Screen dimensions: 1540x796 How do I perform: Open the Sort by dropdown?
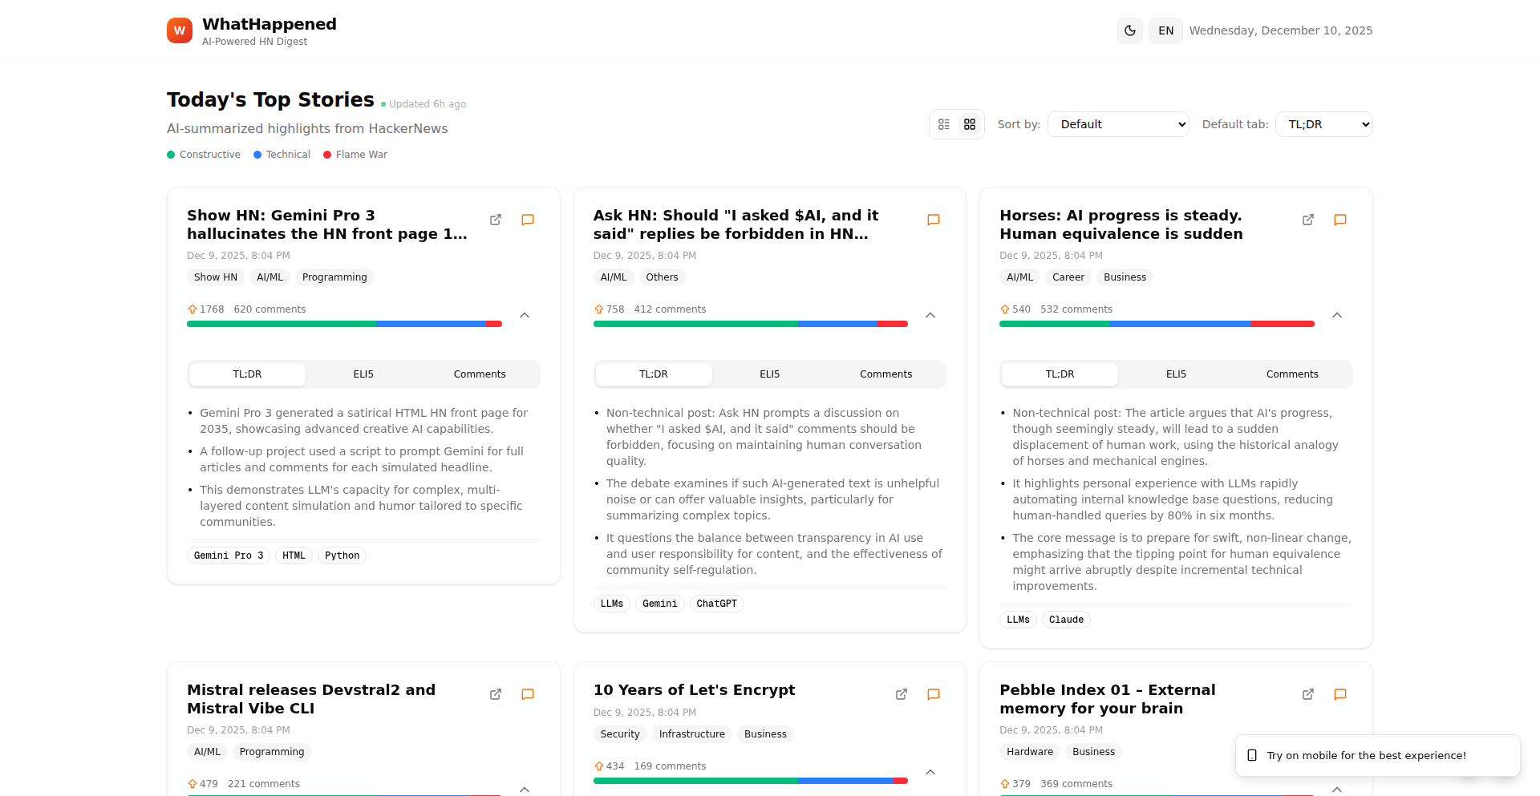[1118, 124]
